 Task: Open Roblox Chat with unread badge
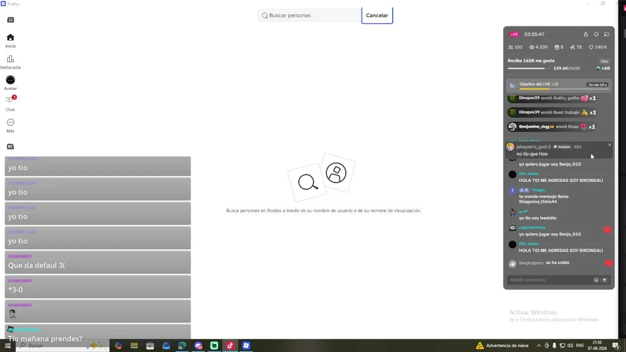tap(10, 103)
